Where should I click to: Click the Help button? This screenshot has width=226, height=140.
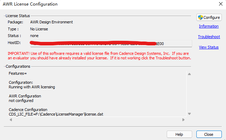click(179, 134)
